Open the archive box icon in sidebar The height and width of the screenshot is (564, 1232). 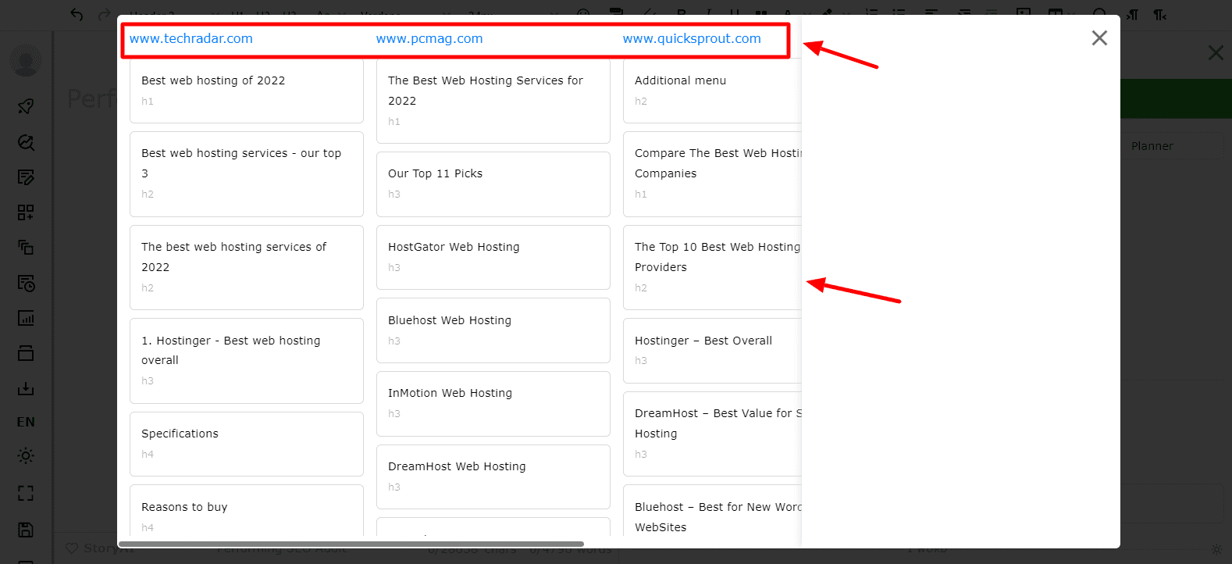pos(26,353)
